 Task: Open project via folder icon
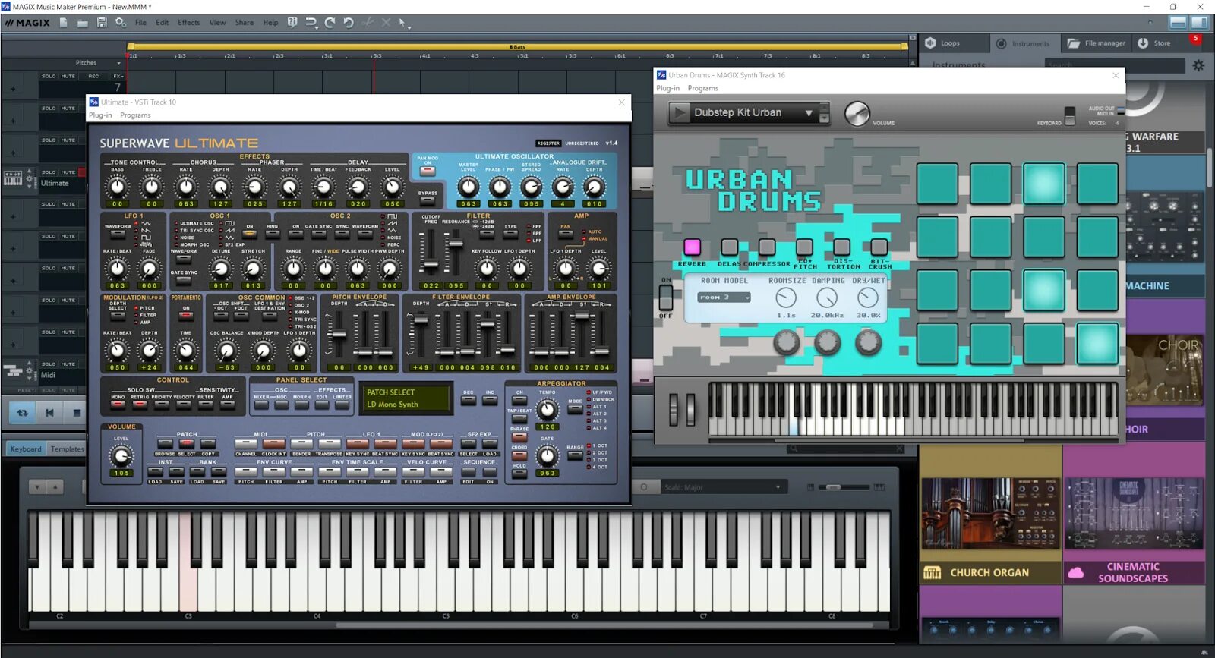point(83,23)
